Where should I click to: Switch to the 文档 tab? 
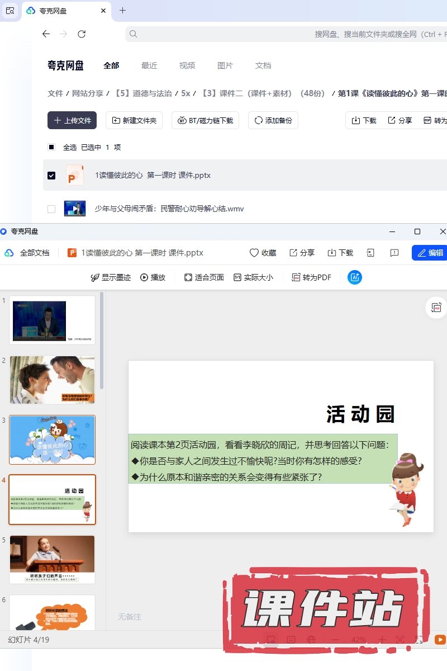(x=263, y=65)
